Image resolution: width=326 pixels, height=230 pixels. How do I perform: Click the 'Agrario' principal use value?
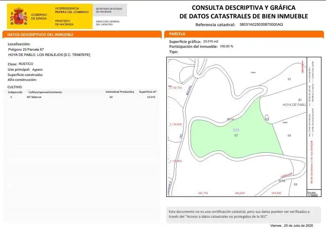pyautogui.click(x=37, y=69)
